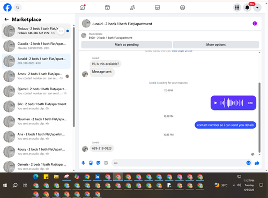
Task: Click the conversation information icon
Action: [255, 24]
